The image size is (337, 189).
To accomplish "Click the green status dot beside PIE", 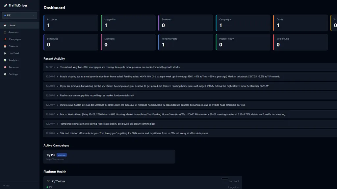I will (47, 187).
